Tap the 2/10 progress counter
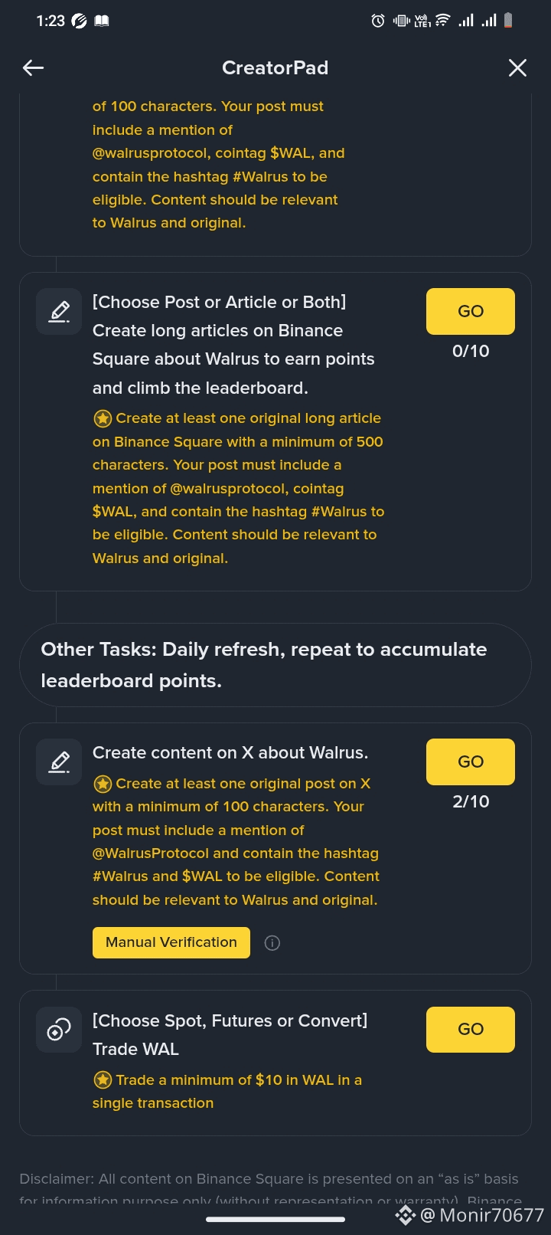This screenshot has height=1235, width=551. pos(471,801)
